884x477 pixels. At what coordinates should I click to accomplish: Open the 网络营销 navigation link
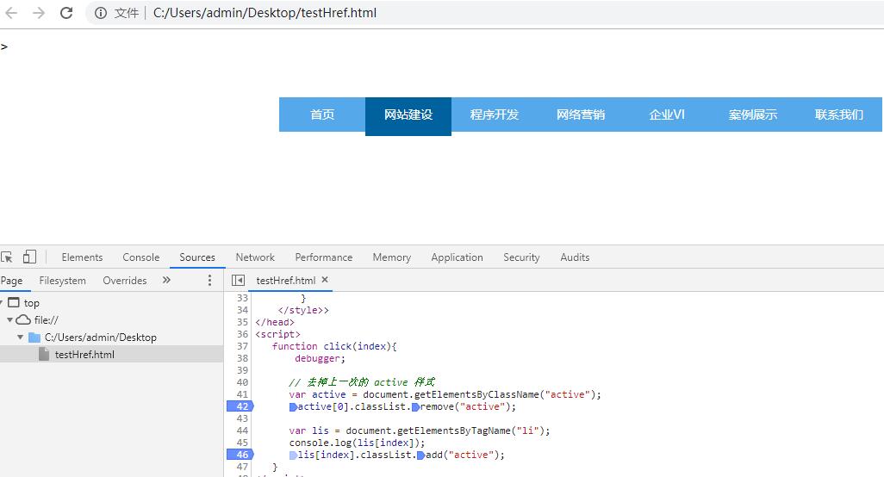[581, 115]
